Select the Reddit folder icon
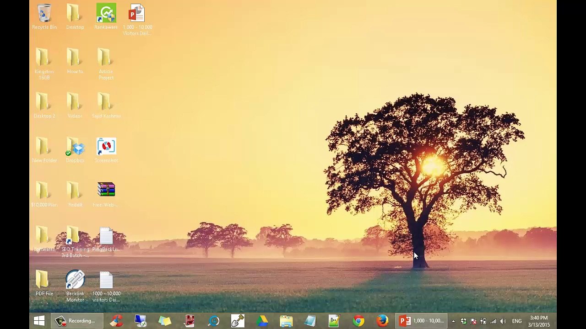This screenshot has height=329, width=586. (75, 195)
